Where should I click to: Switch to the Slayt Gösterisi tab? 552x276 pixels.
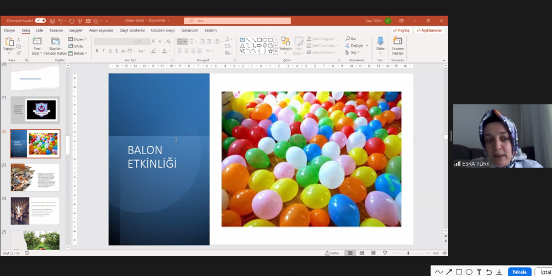tap(132, 30)
